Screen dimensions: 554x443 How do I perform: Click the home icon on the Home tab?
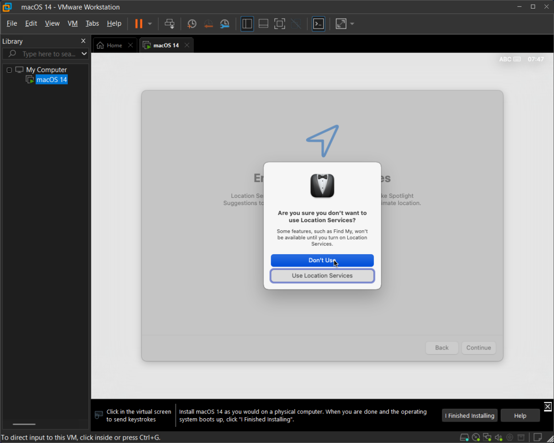pos(100,45)
